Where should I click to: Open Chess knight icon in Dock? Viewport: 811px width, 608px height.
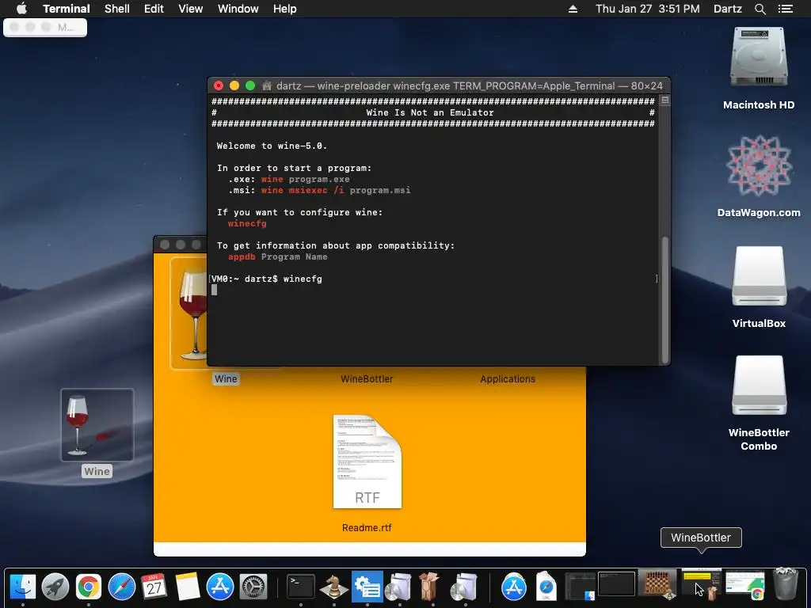pyautogui.click(x=333, y=587)
